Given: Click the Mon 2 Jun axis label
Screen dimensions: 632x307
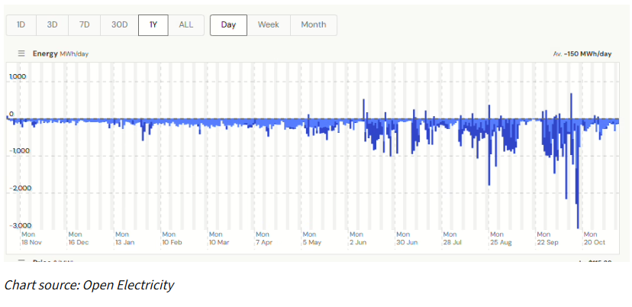Looking at the screenshot, I should [358, 238].
